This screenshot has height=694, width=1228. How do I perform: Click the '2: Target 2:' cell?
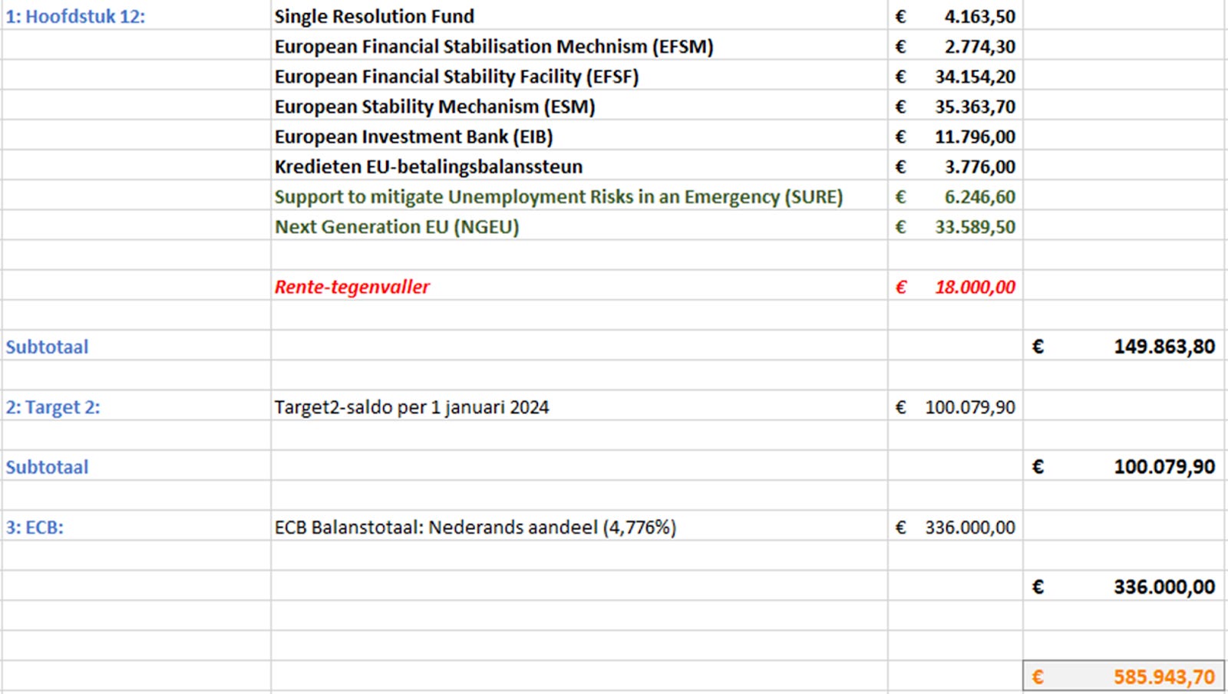(x=136, y=406)
